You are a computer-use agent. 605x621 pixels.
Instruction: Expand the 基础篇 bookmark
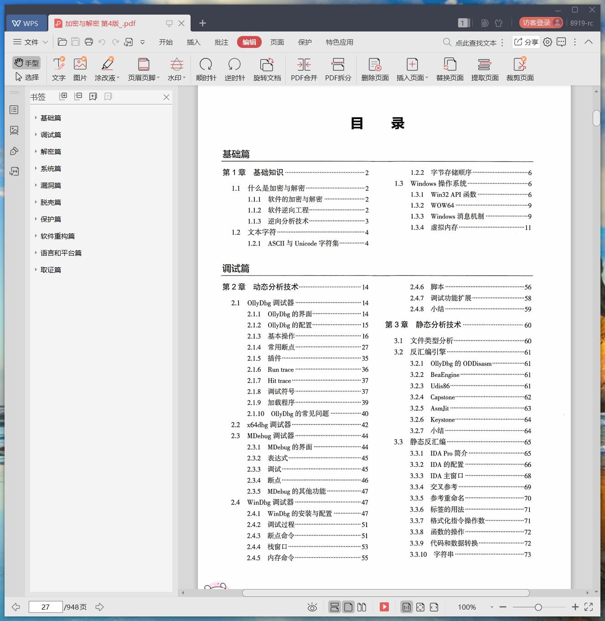tap(36, 118)
